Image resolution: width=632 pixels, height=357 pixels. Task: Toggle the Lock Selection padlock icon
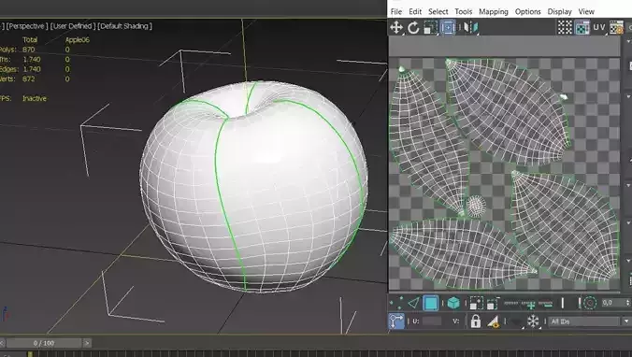pyautogui.click(x=476, y=321)
